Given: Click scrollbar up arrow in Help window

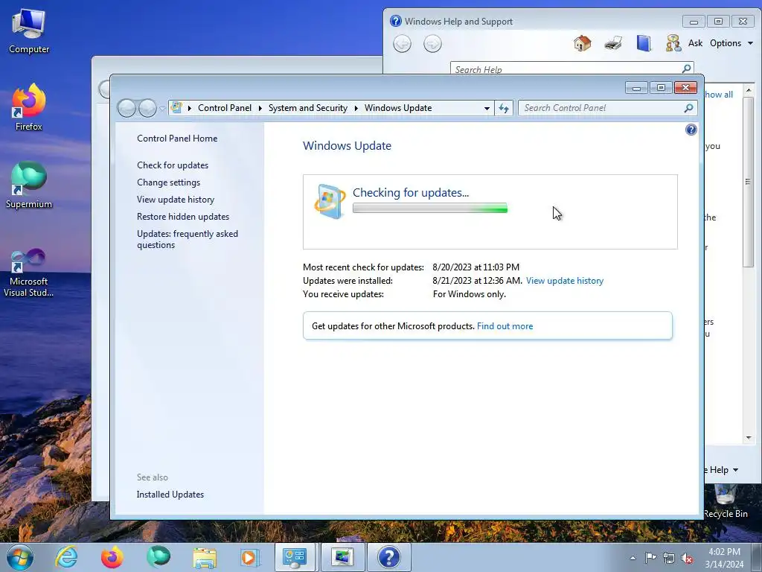Looking at the screenshot, I should coord(749,90).
